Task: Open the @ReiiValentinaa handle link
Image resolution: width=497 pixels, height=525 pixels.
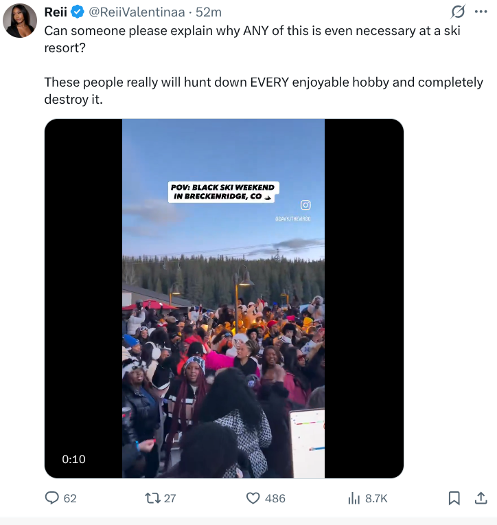Action: [137, 12]
